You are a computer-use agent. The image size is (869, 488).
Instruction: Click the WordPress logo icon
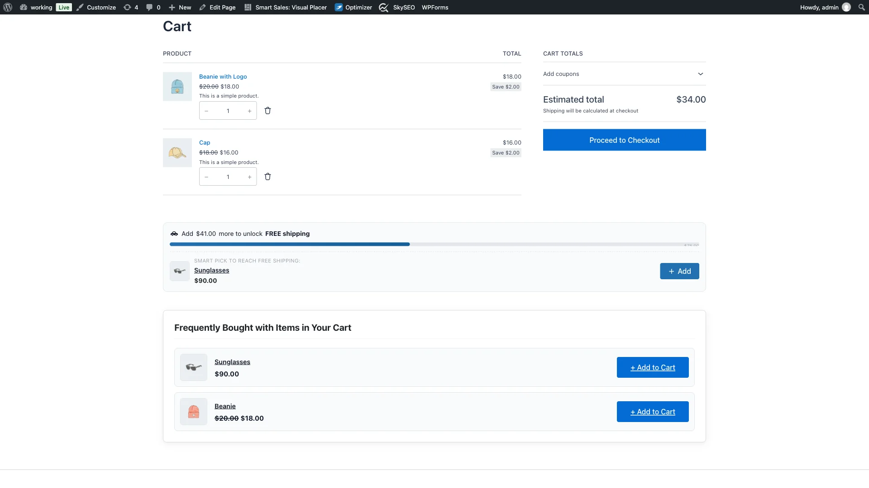[8, 7]
